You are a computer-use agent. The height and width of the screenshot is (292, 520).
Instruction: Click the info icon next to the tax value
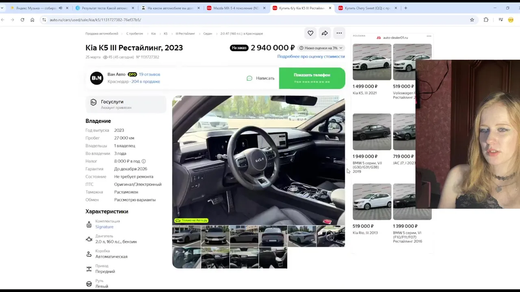[143, 161]
